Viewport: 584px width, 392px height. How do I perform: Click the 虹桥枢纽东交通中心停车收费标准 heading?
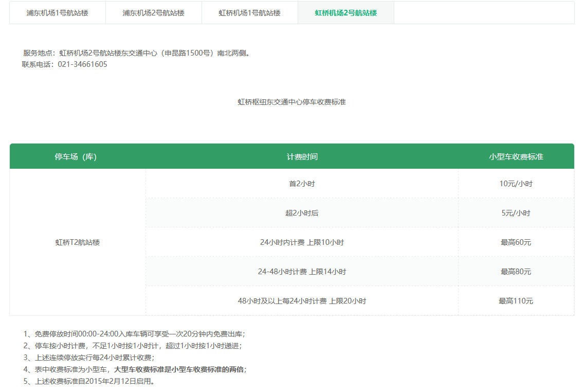point(291,102)
